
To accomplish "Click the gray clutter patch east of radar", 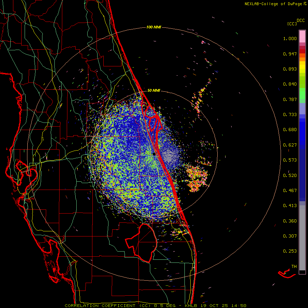I will click(169, 156).
